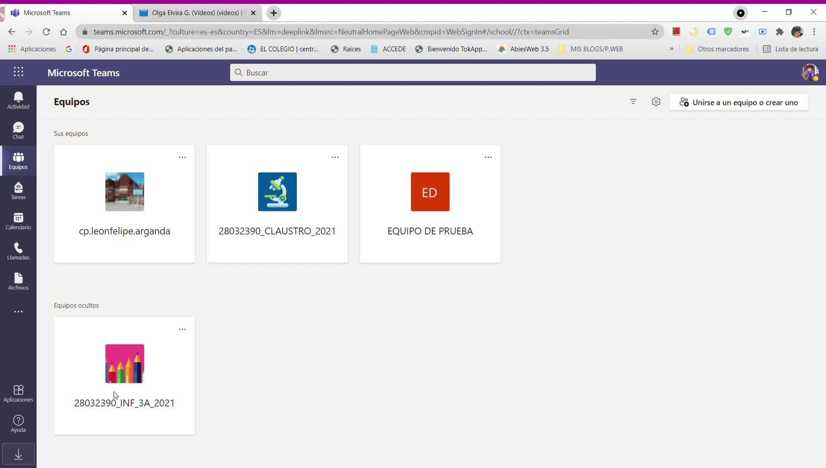Open the Calendario section
Image resolution: width=826 pixels, height=468 pixels.
coord(18,221)
